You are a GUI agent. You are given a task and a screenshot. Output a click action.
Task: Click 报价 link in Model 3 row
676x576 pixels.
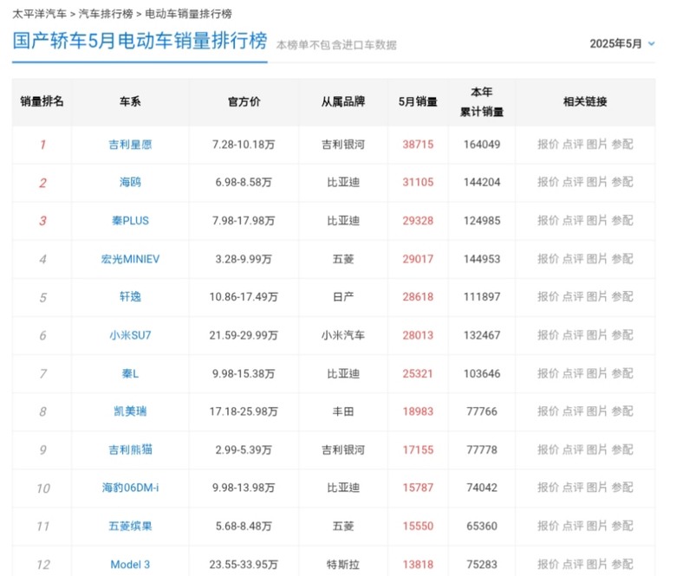coord(548,565)
